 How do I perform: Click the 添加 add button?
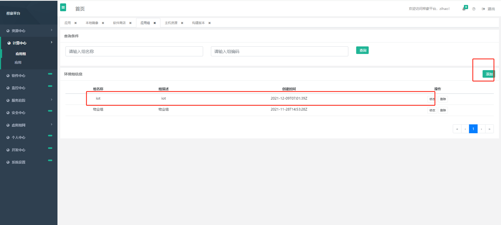point(488,74)
